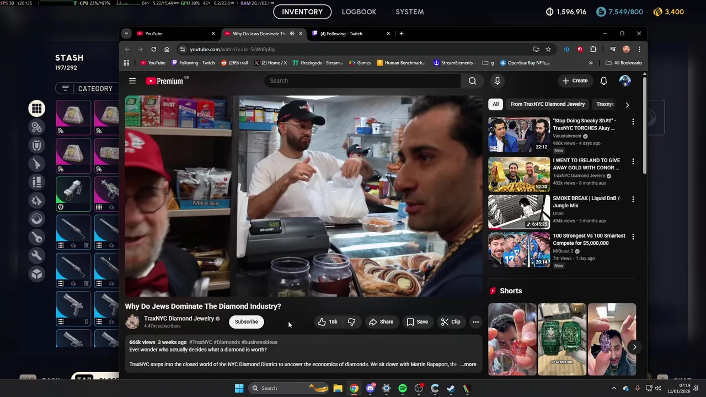Show hidden system tray icons
The width and height of the screenshot is (706, 397).
pos(614,388)
